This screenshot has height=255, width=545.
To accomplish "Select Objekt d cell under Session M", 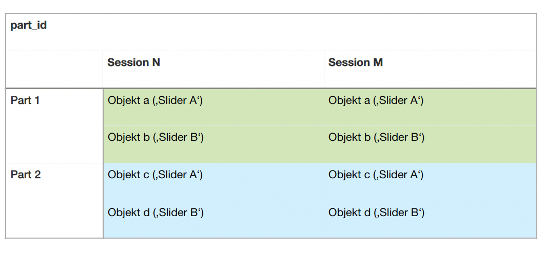I will (430, 219).
